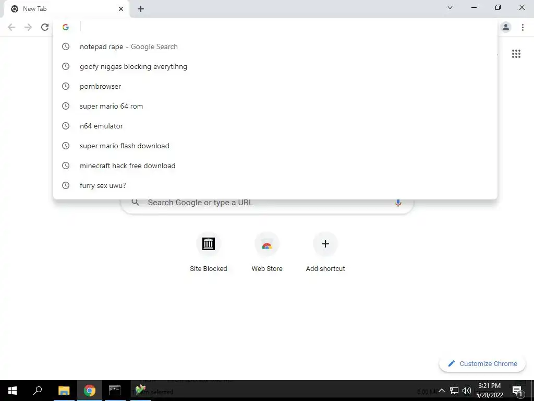
Task: Open the Chrome profile avatar
Action: click(506, 27)
